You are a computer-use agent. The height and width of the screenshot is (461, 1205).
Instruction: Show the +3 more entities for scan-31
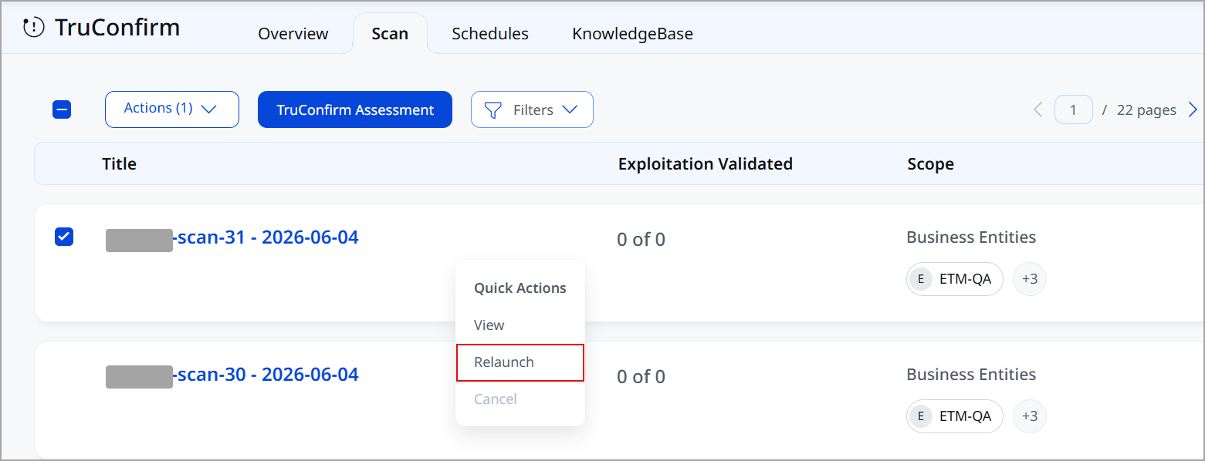coord(1030,279)
